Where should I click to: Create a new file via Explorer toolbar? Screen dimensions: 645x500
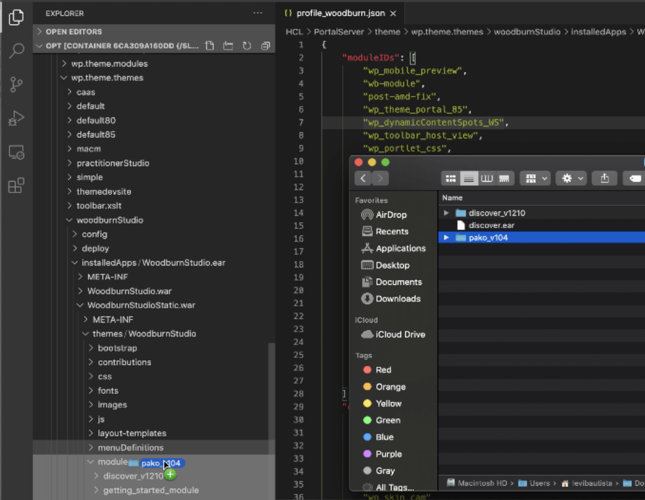click(x=209, y=45)
